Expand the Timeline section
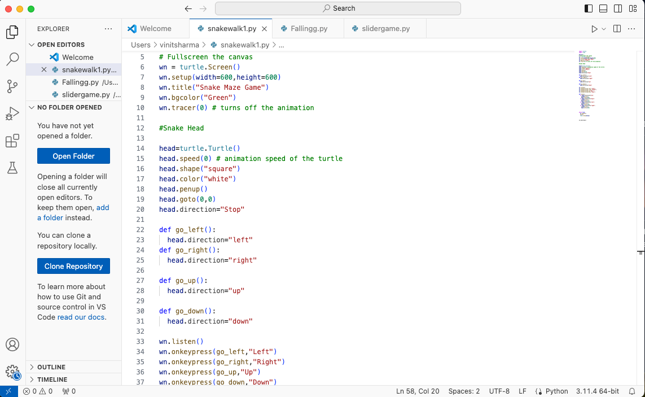The width and height of the screenshot is (645, 397). click(x=52, y=379)
